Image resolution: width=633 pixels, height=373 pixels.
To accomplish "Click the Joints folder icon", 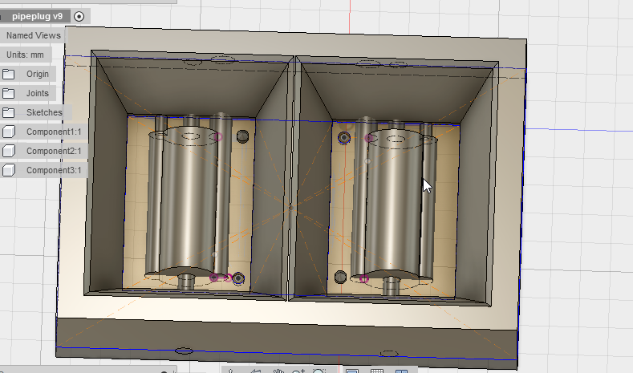I will [8, 94].
